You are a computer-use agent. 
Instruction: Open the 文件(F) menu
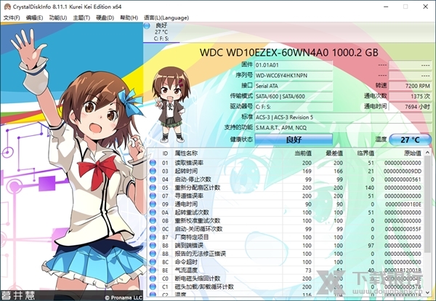point(12,17)
